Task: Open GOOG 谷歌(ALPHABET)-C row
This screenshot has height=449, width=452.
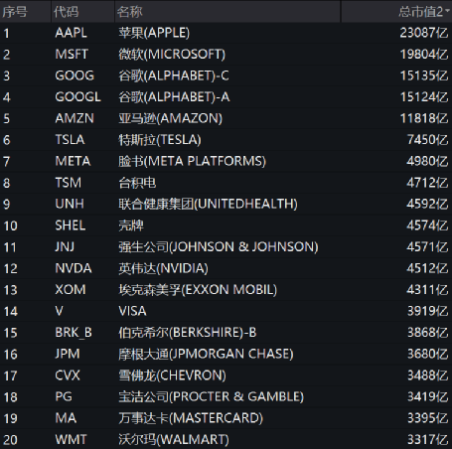Action: pos(226,75)
